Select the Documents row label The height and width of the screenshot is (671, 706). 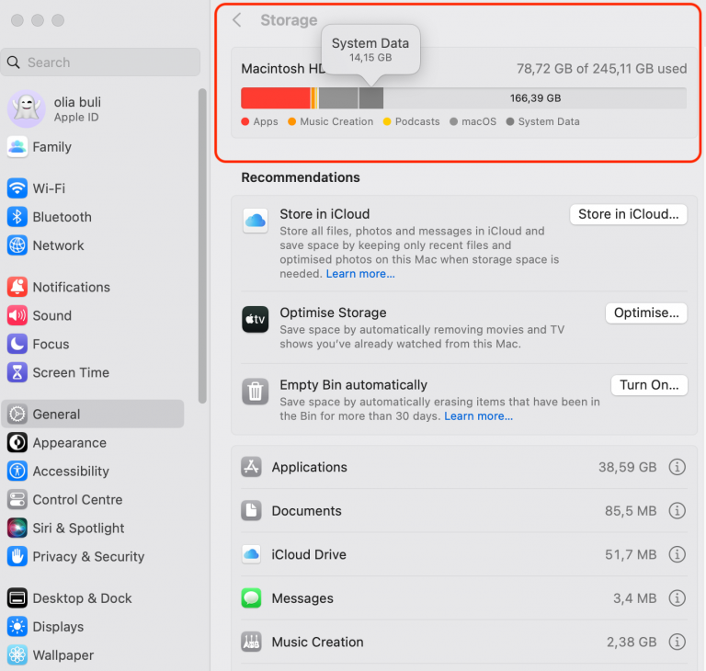pos(307,511)
